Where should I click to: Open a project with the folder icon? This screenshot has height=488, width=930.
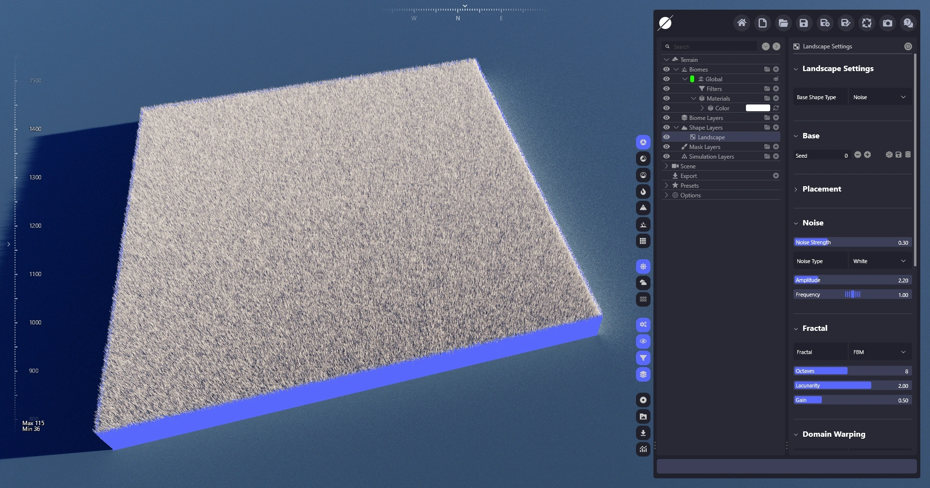(x=783, y=23)
